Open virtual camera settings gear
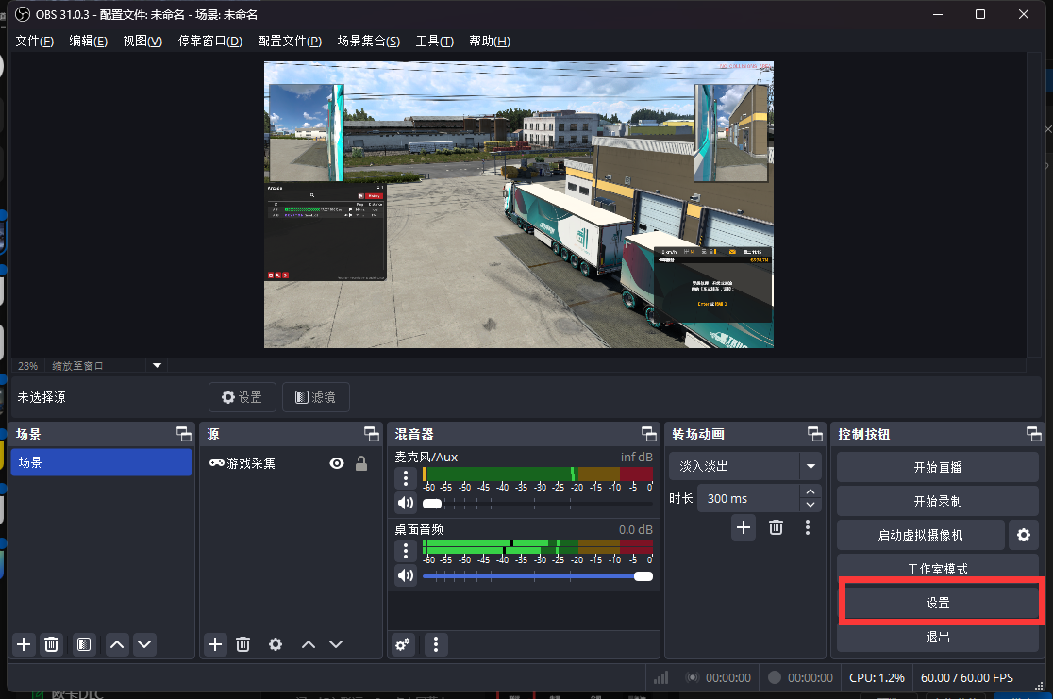 pos(1024,535)
